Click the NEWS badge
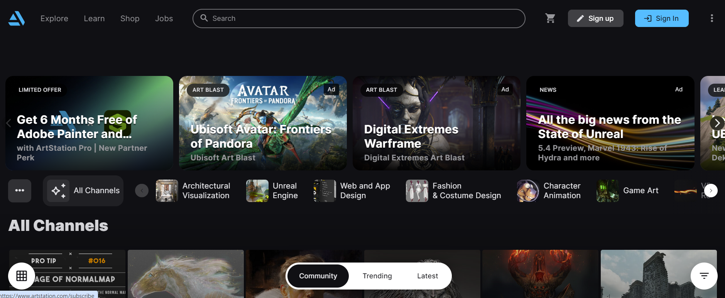Viewport: 725px width, 298px height. (548, 90)
